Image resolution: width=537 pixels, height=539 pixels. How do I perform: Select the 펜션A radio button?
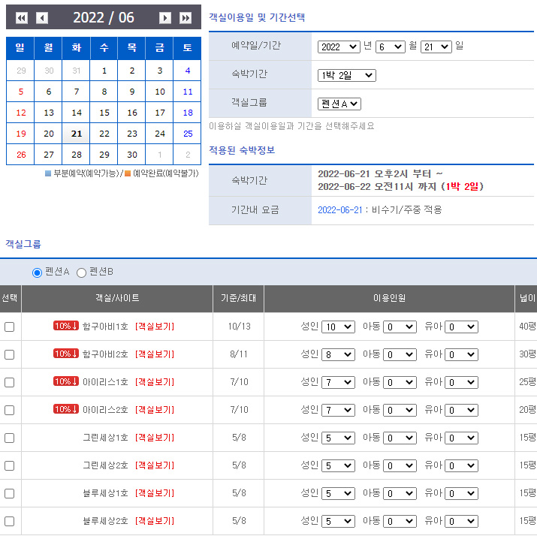[x=37, y=273]
